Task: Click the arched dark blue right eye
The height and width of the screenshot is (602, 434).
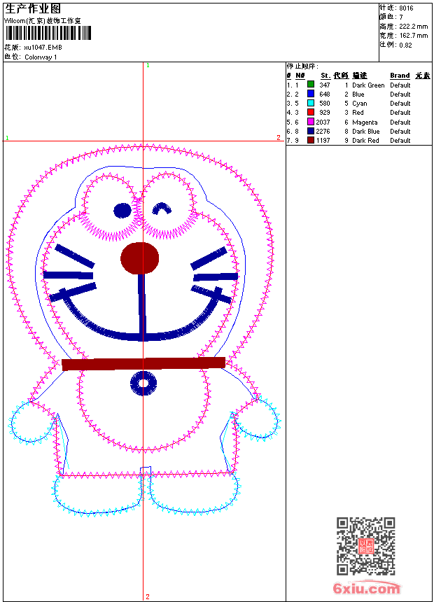Action: pyautogui.click(x=162, y=209)
